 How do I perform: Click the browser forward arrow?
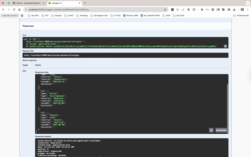click(x=9, y=10)
